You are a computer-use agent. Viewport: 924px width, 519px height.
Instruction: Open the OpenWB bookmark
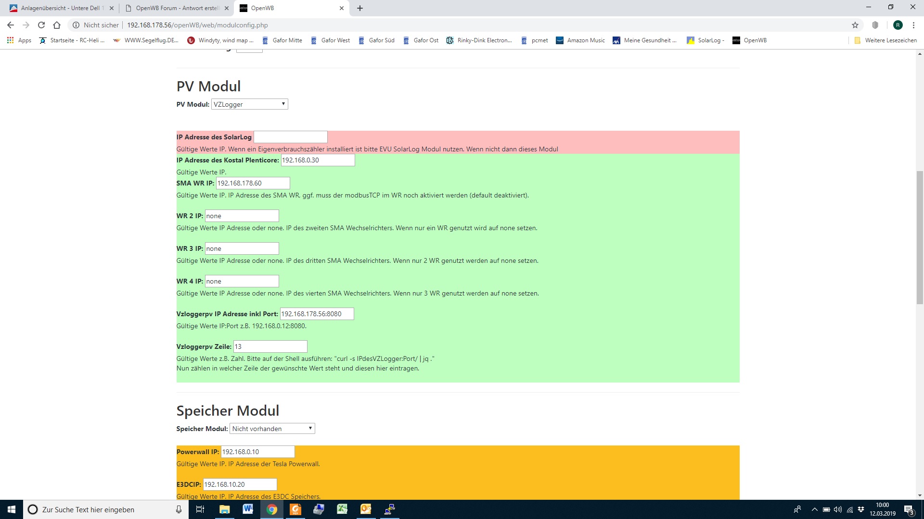pyautogui.click(x=749, y=40)
